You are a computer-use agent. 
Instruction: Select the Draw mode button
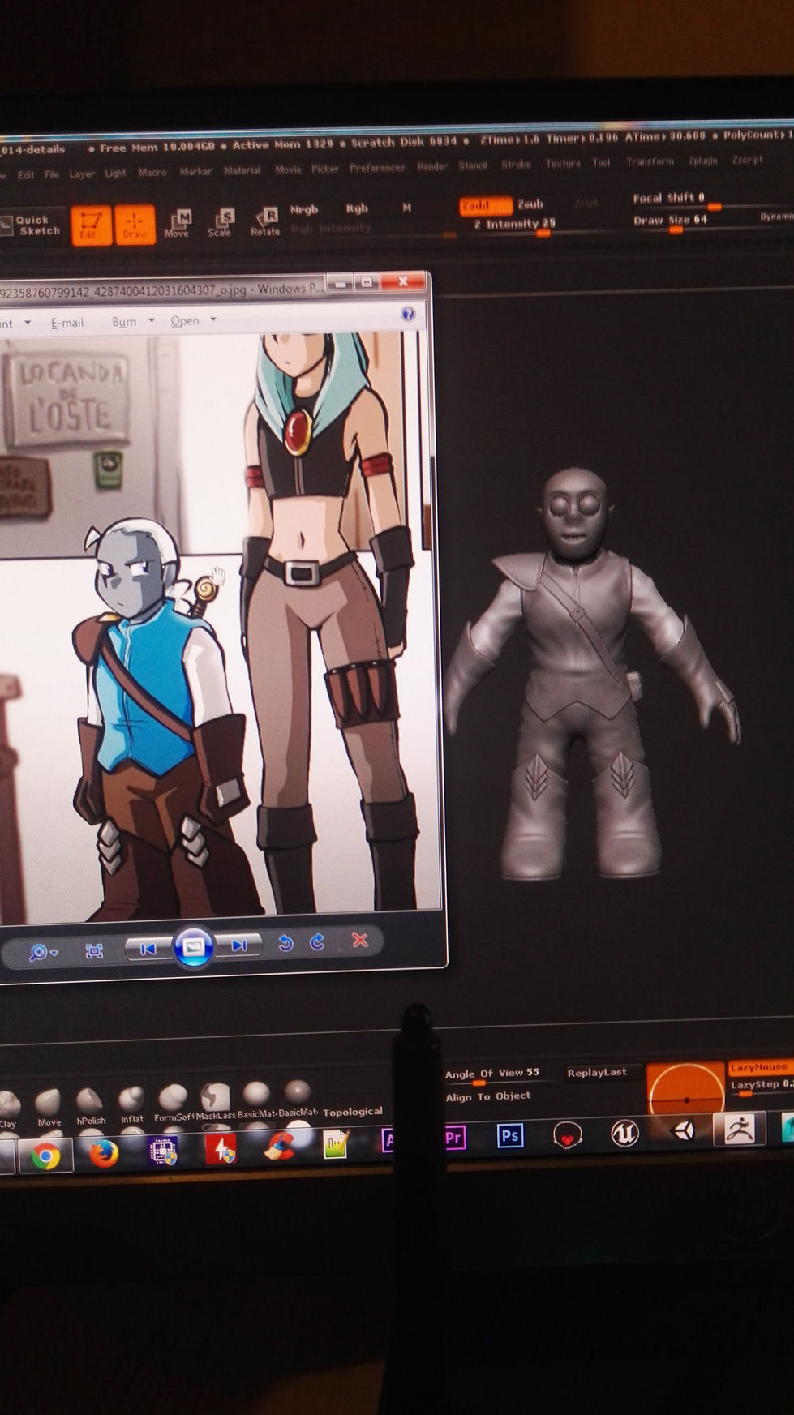(135, 225)
